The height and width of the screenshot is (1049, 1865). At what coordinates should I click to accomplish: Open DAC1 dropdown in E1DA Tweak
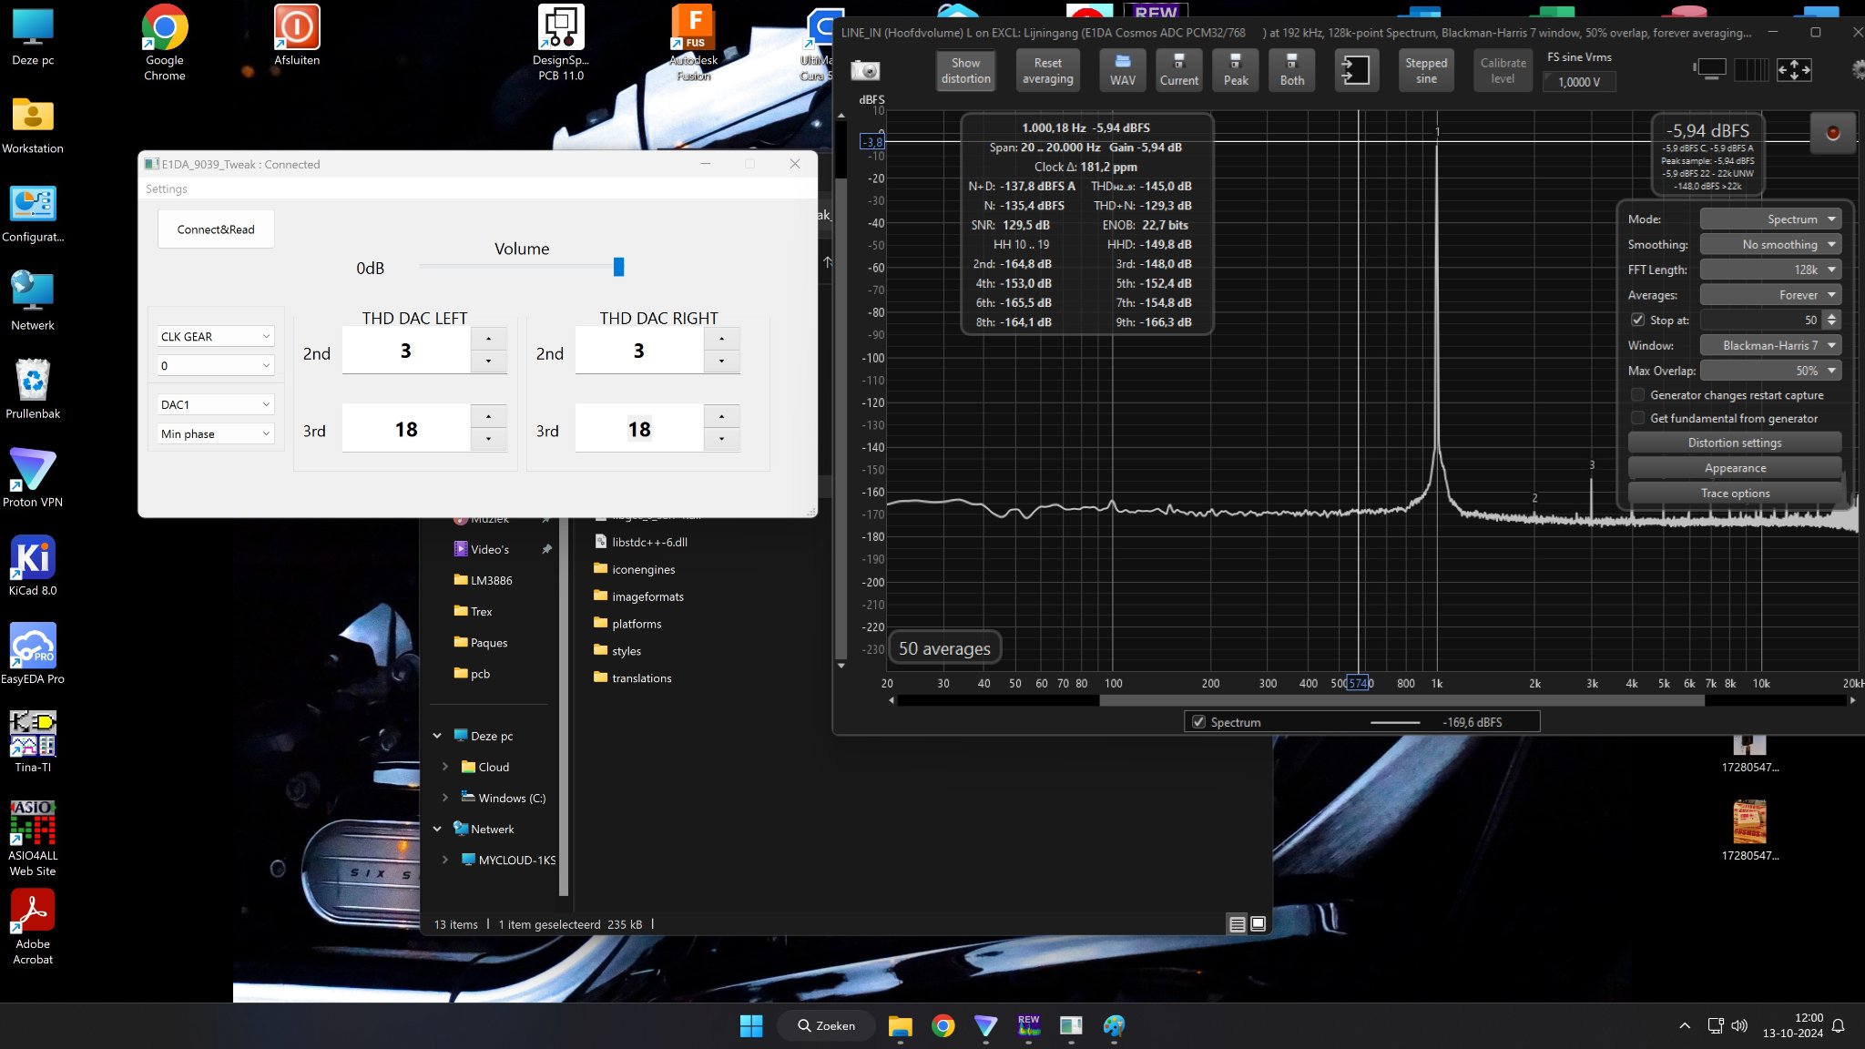tap(215, 405)
